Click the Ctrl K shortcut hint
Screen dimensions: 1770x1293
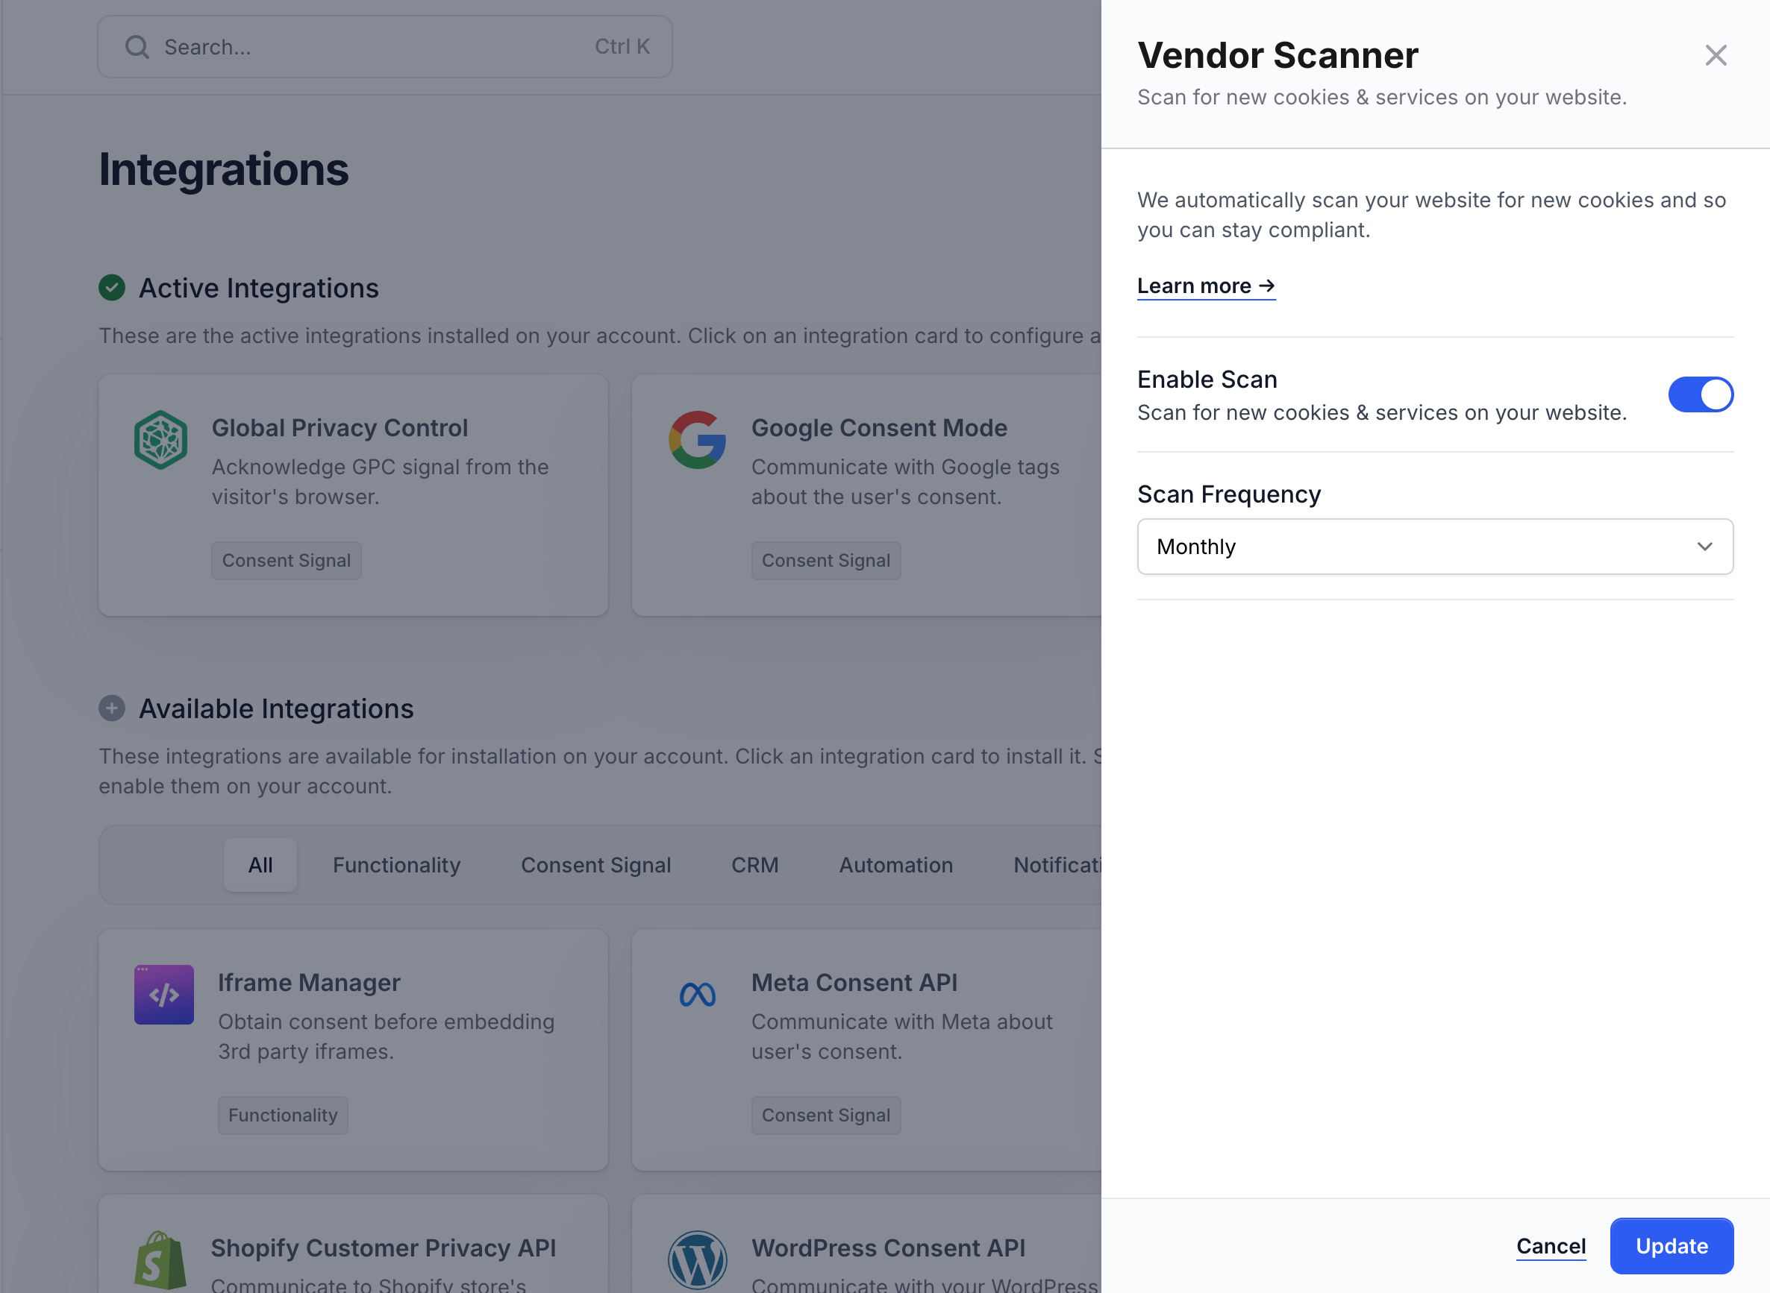coord(622,47)
